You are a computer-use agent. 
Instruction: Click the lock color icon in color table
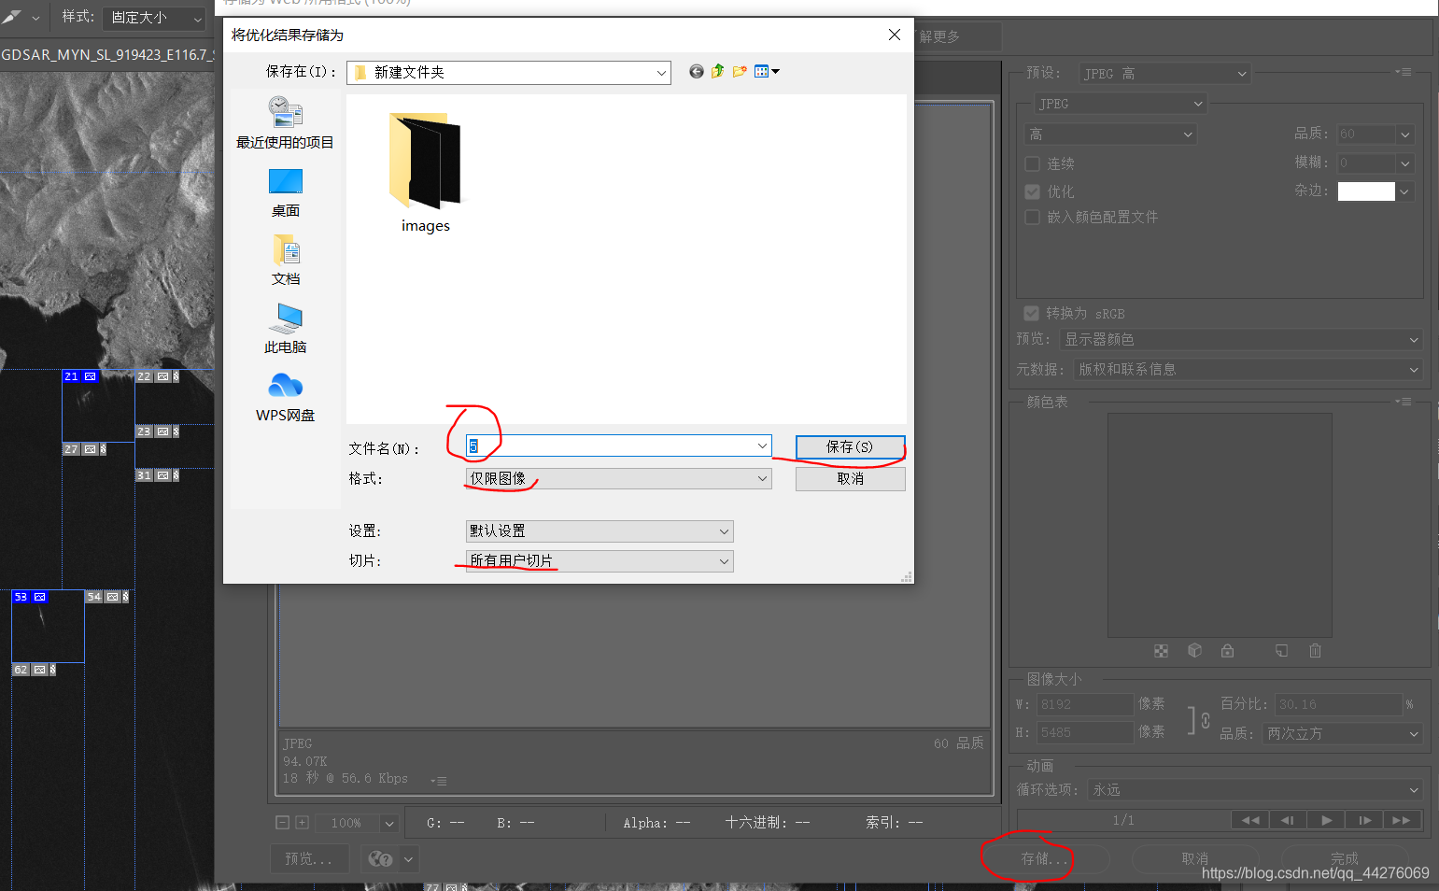tap(1227, 650)
